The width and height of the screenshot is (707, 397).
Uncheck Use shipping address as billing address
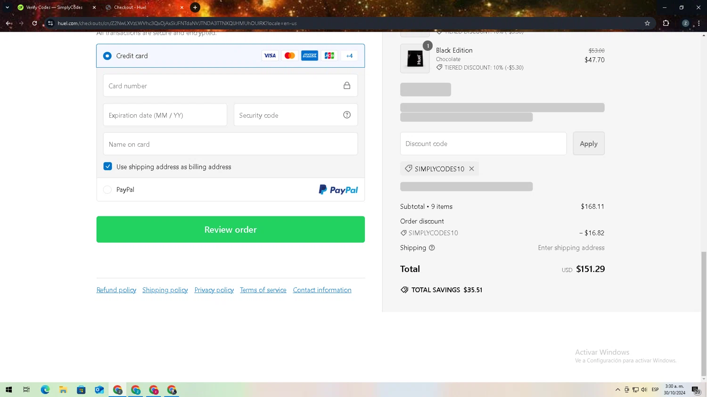108,167
